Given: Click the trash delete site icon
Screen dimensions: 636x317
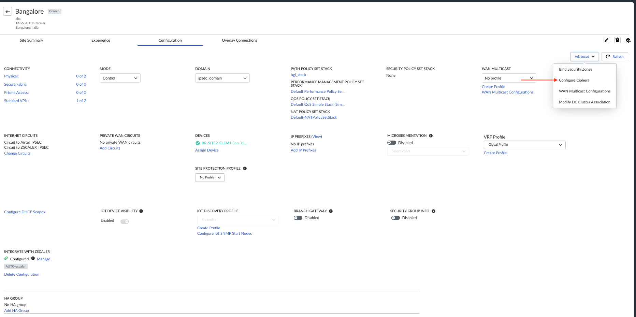Looking at the screenshot, I should point(617,40).
